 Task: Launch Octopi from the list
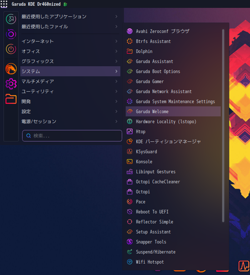[173, 192]
